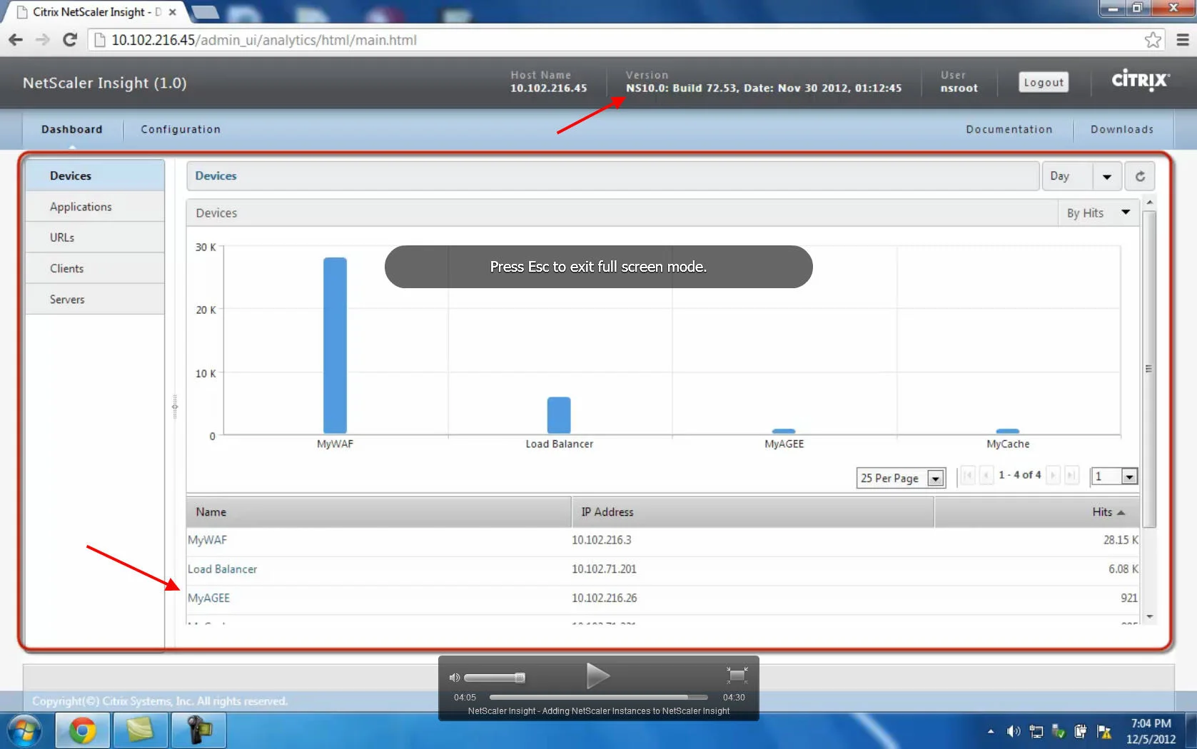Screen dimensions: 1197x749
Task: Sort by the IP Address column header
Action: [x=753, y=512]
